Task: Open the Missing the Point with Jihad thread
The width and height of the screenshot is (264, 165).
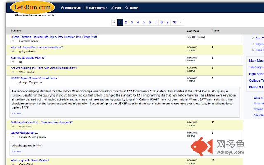Action: coord(44,68)
